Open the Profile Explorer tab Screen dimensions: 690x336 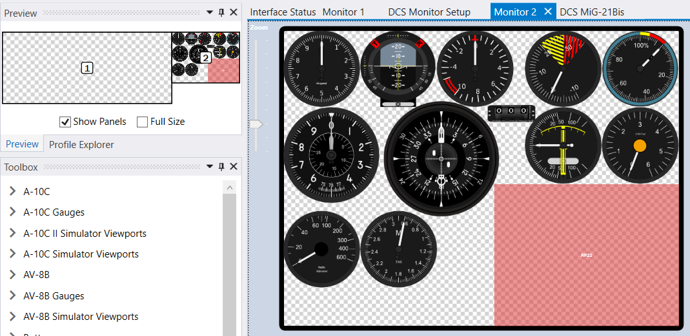[81, 145]
